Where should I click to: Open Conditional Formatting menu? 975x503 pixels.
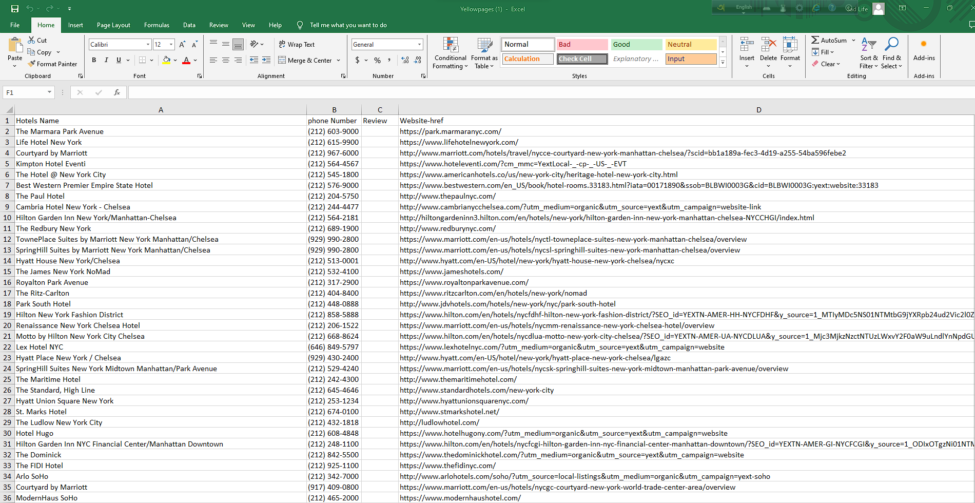point(450,53)
